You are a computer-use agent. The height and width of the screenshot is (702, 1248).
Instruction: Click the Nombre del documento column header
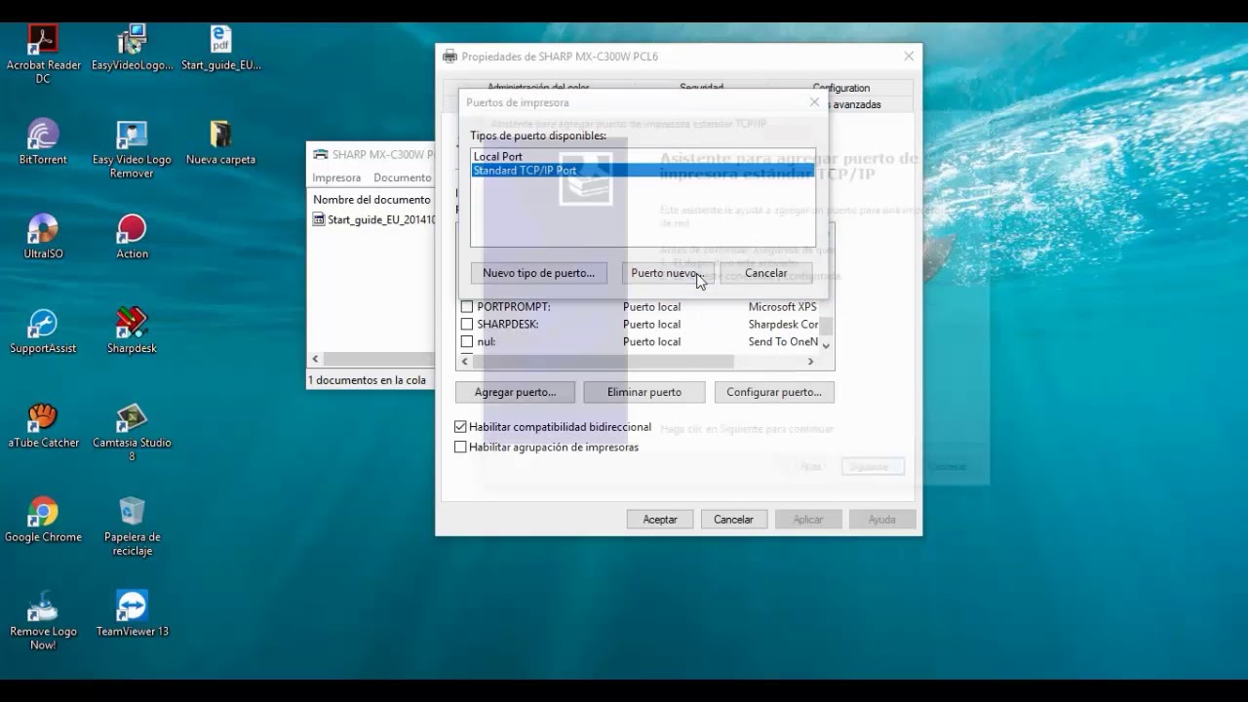point(371,199)
